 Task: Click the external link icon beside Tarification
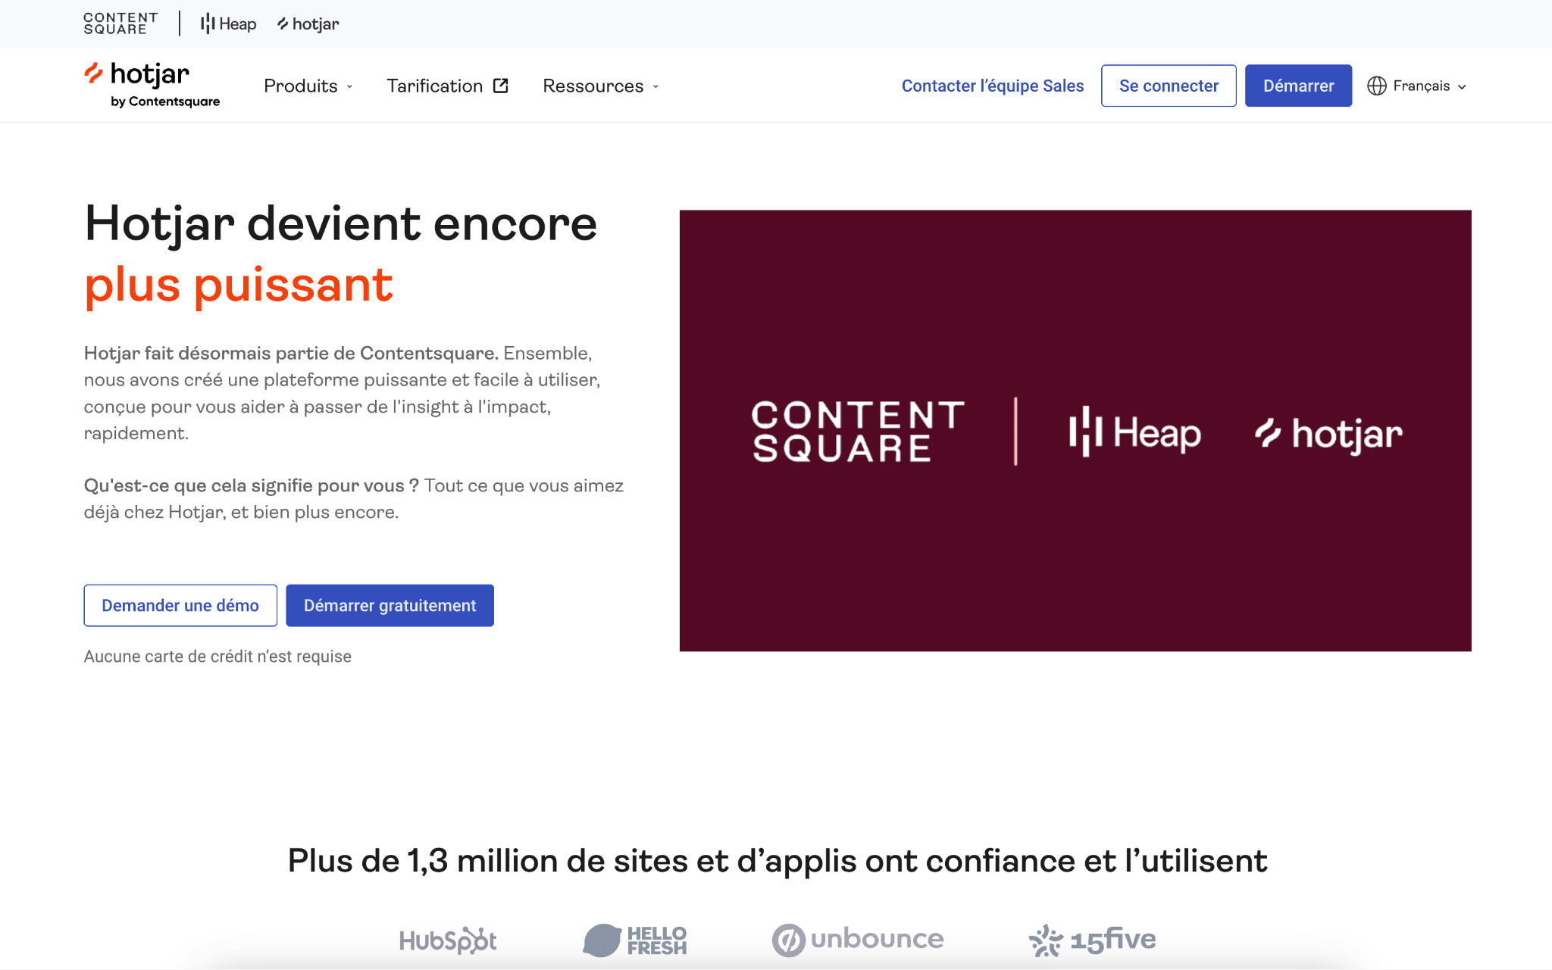tap(501, 86)
